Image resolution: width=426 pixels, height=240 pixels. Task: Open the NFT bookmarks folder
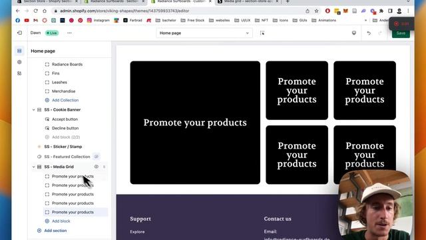pos(262,20)
